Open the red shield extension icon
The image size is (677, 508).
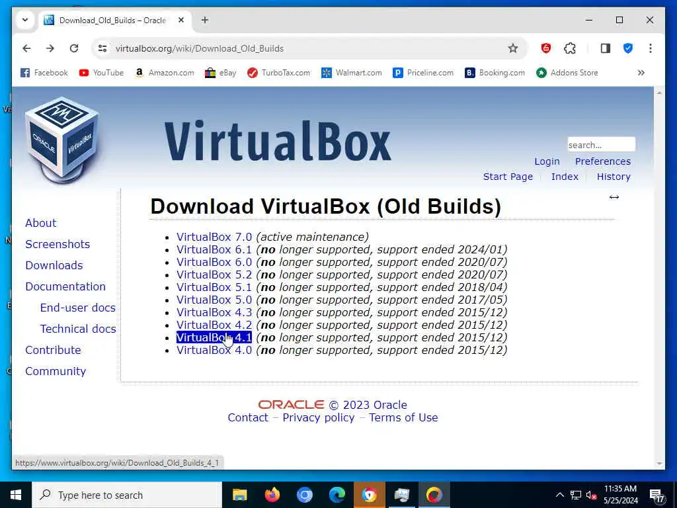[545, 48]
